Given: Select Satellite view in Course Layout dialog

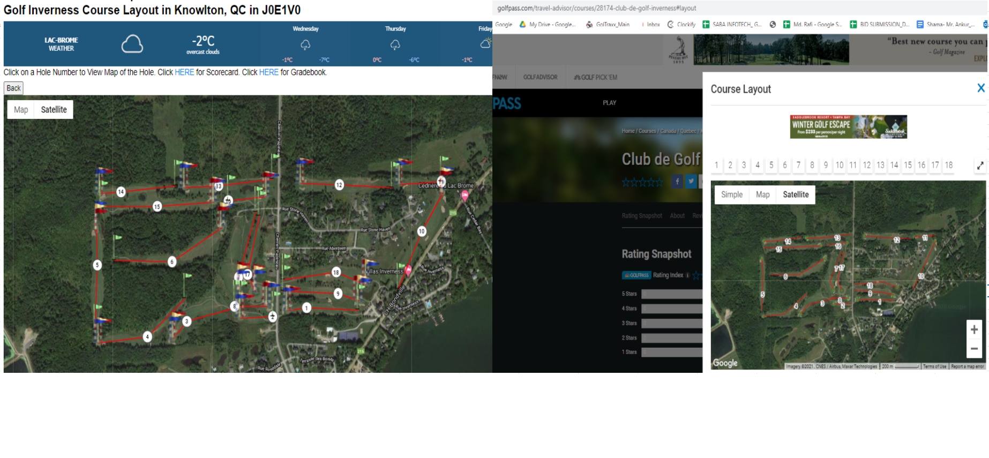Looking at the screenshot, I should point(796,194).
